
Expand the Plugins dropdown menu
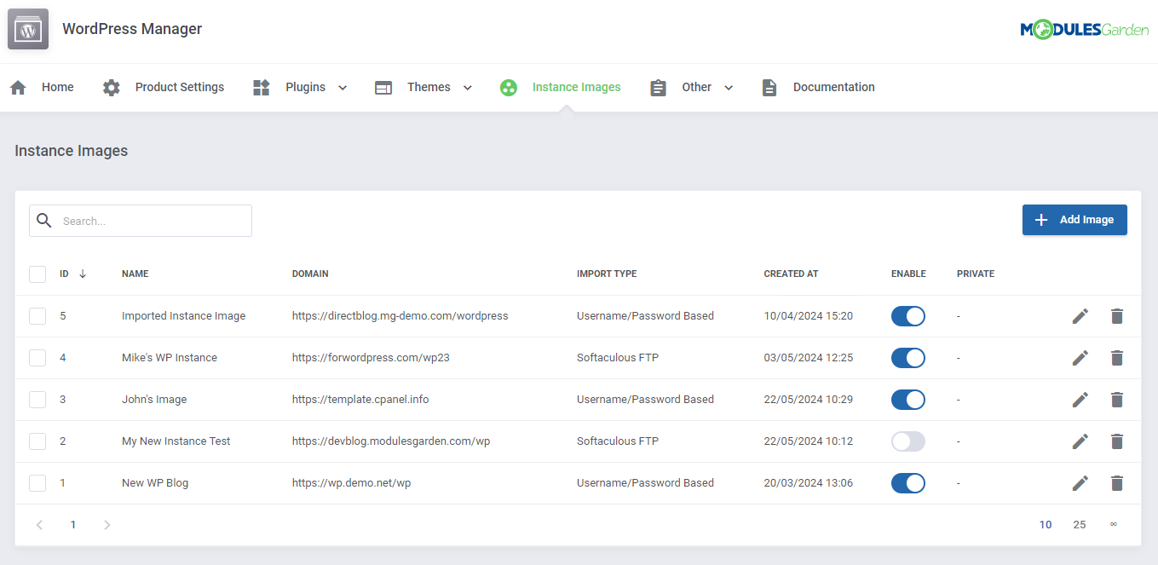pos(343,87)
